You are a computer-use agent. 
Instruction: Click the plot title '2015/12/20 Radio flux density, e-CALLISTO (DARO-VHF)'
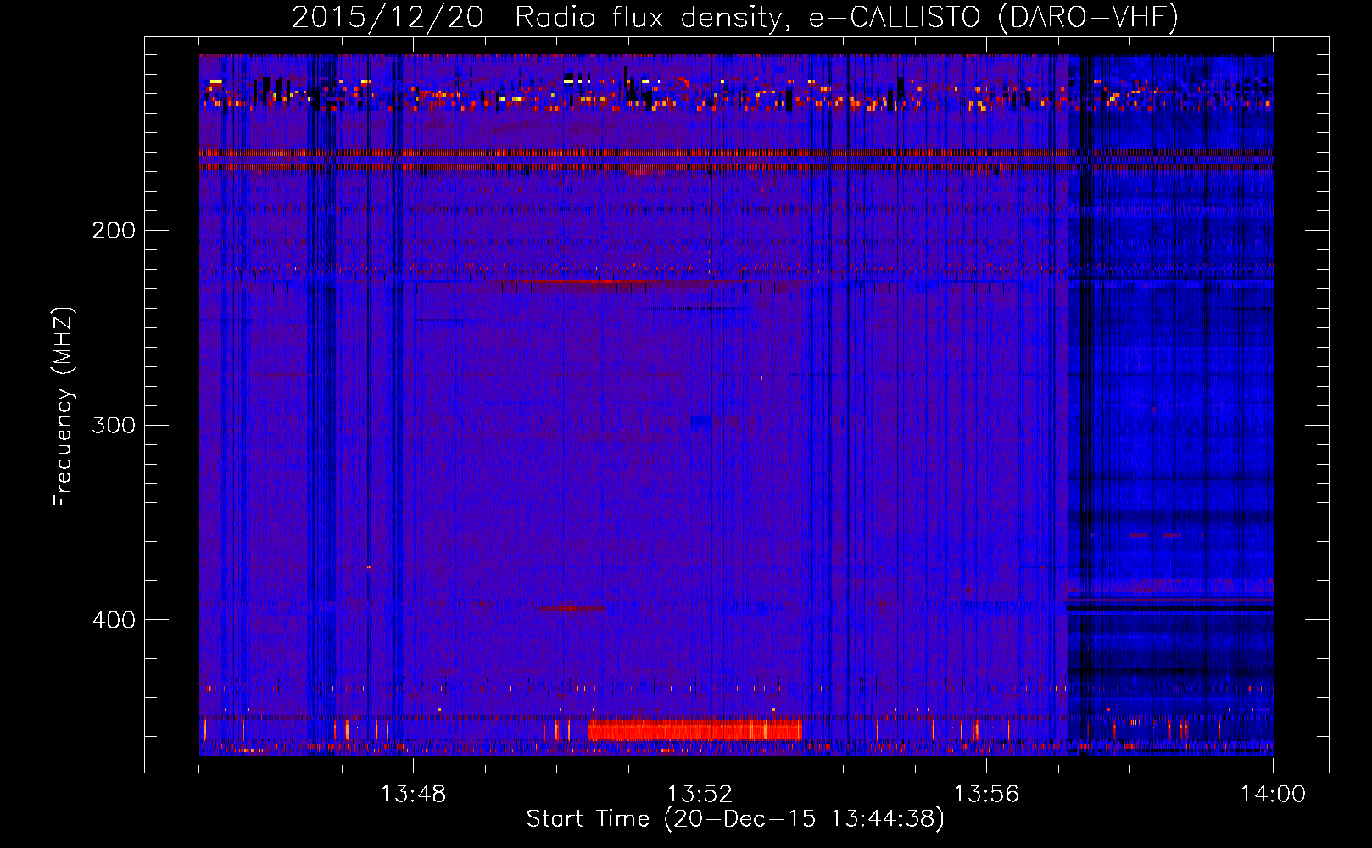pos(735,17)
